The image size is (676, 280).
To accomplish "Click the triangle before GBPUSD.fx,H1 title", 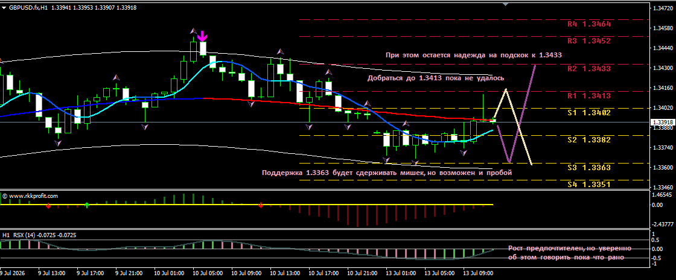I will pyautogui.click(x=4, y=8).
